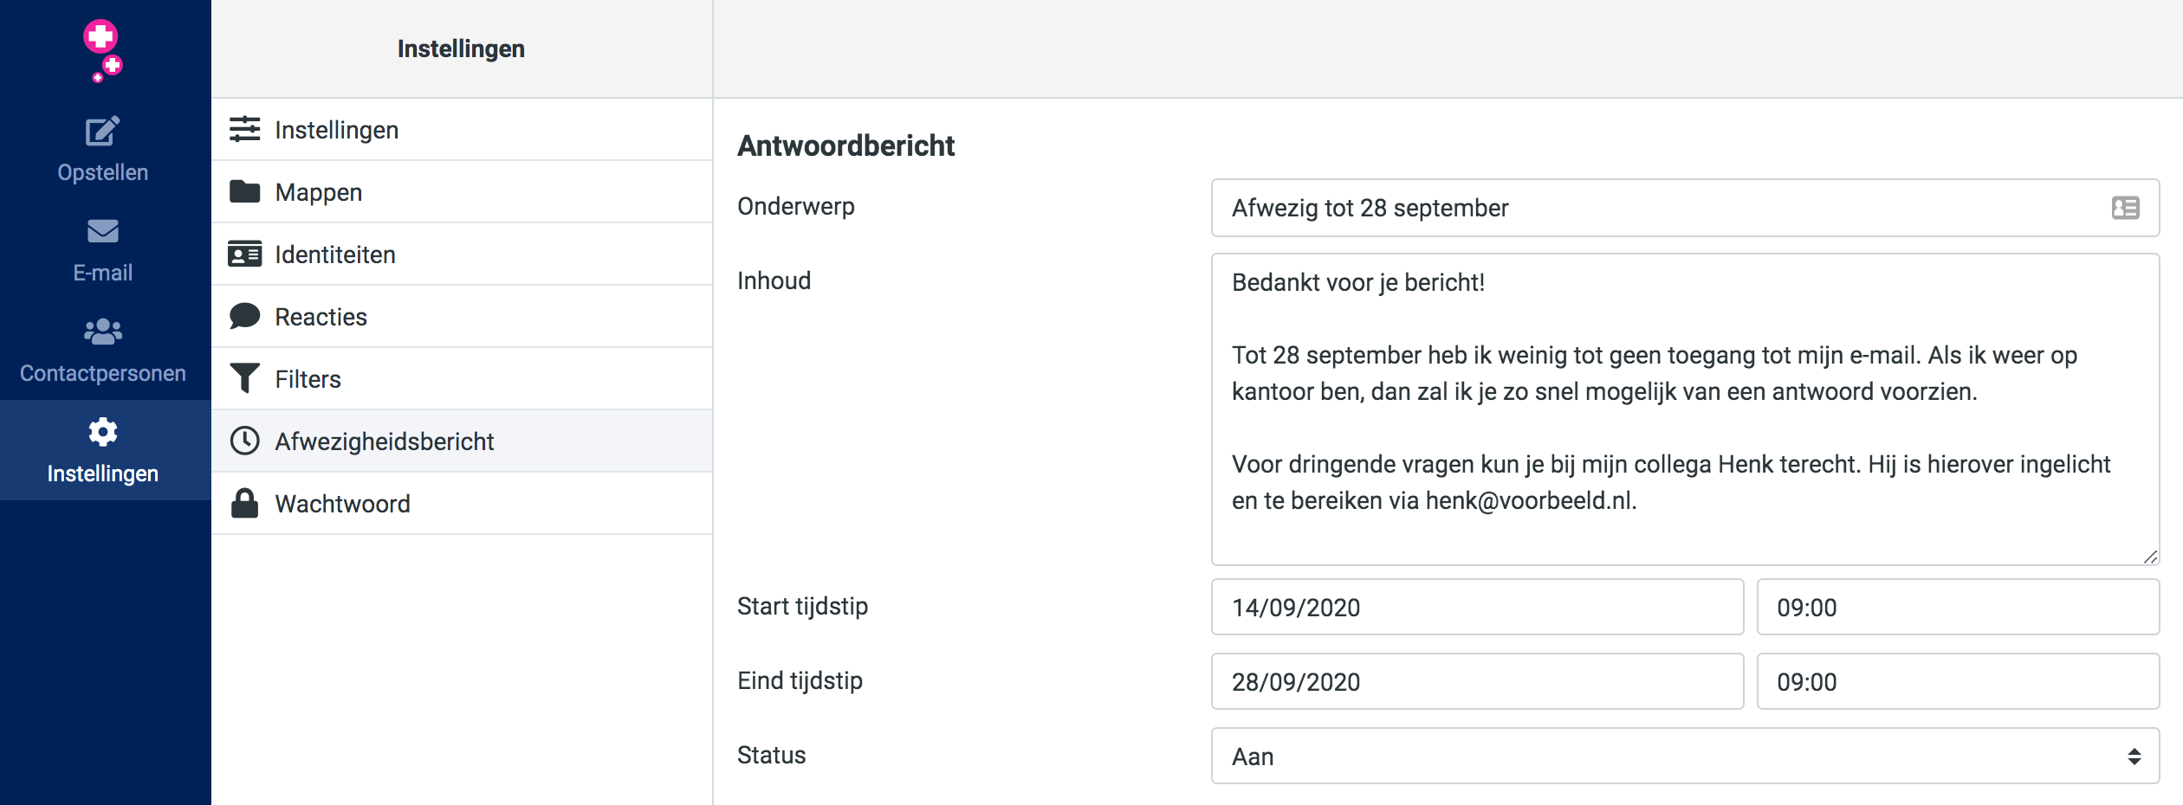Click the Instellingen gear icon in sidebar

click(102, 432)
